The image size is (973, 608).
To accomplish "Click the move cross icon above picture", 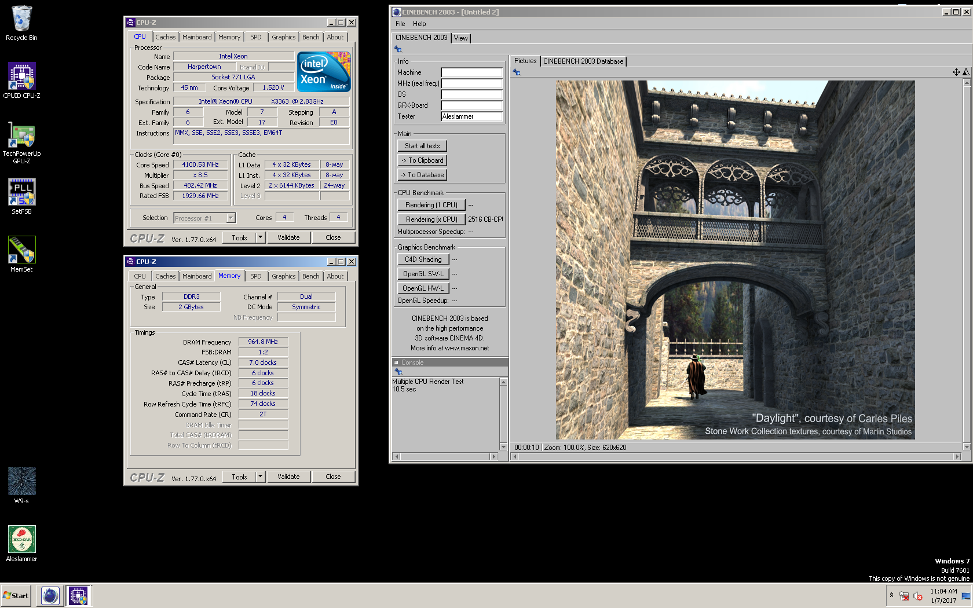I will coord(956,72).
